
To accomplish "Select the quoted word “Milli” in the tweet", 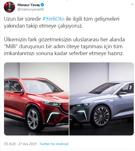I will (11, 46).
